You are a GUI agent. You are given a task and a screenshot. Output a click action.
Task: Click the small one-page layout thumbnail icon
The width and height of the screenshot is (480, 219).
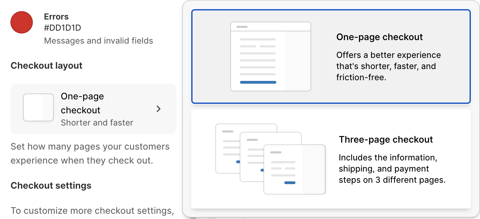(x=38, y=107)
